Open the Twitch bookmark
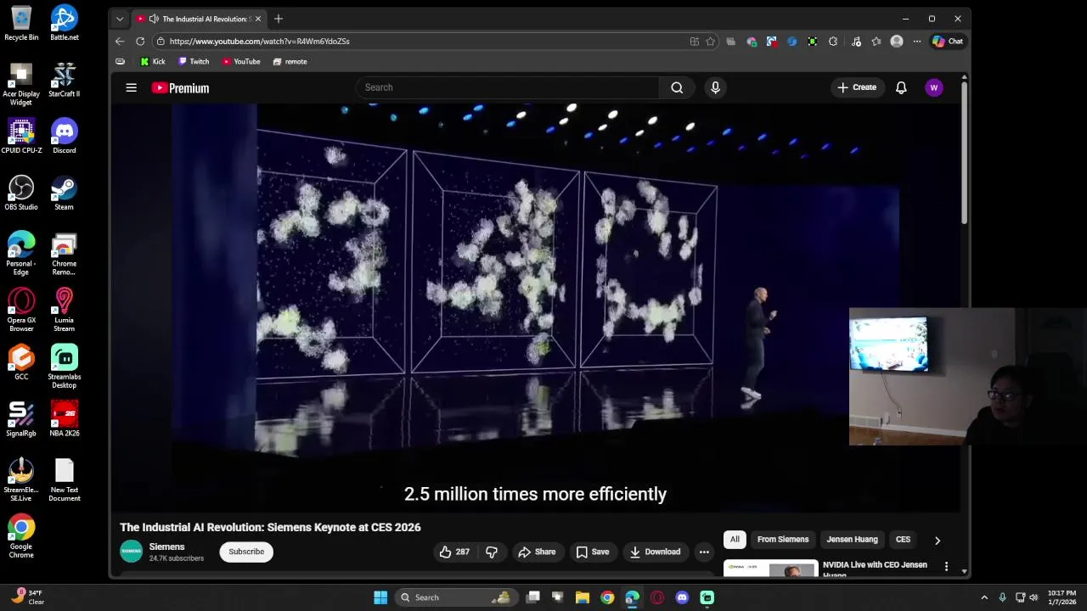The height and width of the screenshot is (611, 1087). (x=194, y=61)
